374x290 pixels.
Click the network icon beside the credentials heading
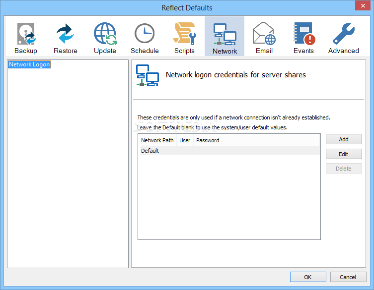148,75
